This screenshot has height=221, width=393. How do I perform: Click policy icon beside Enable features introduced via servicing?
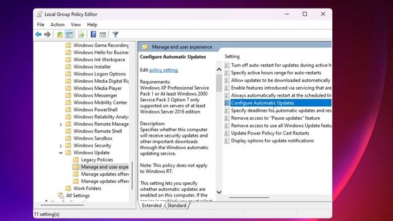coord(227,88)
